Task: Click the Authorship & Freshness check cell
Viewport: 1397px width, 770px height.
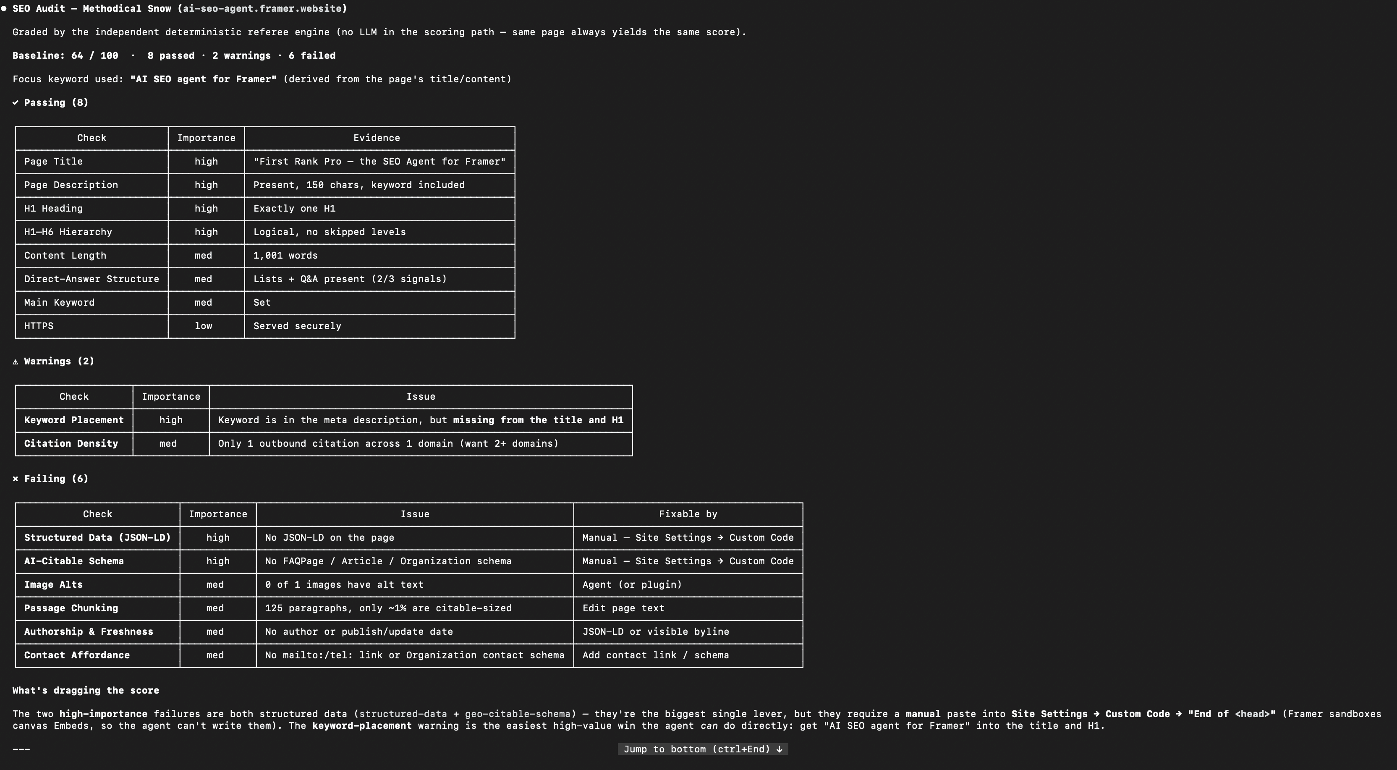Action: 98,632
